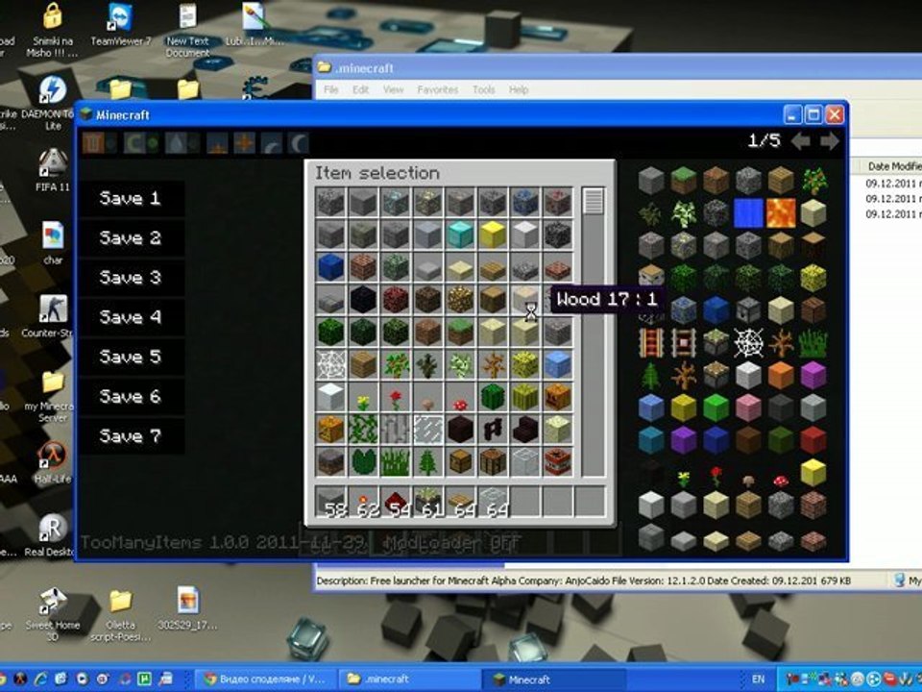The height and width of the screenshot is (692, 922).
Task: Toggle TooManyItems trash delete mode icon
Action: (93, 143)
